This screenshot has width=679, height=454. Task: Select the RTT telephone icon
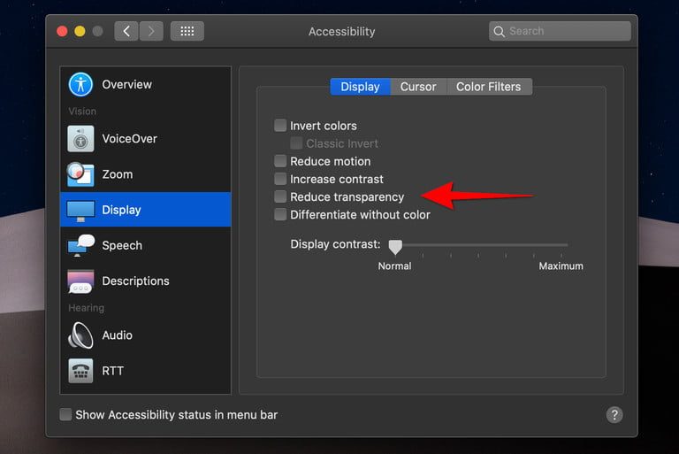click(81, 371)
